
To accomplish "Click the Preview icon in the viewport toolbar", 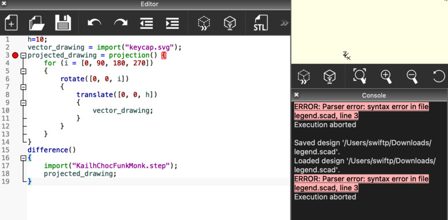I will [x=304, y=76].
